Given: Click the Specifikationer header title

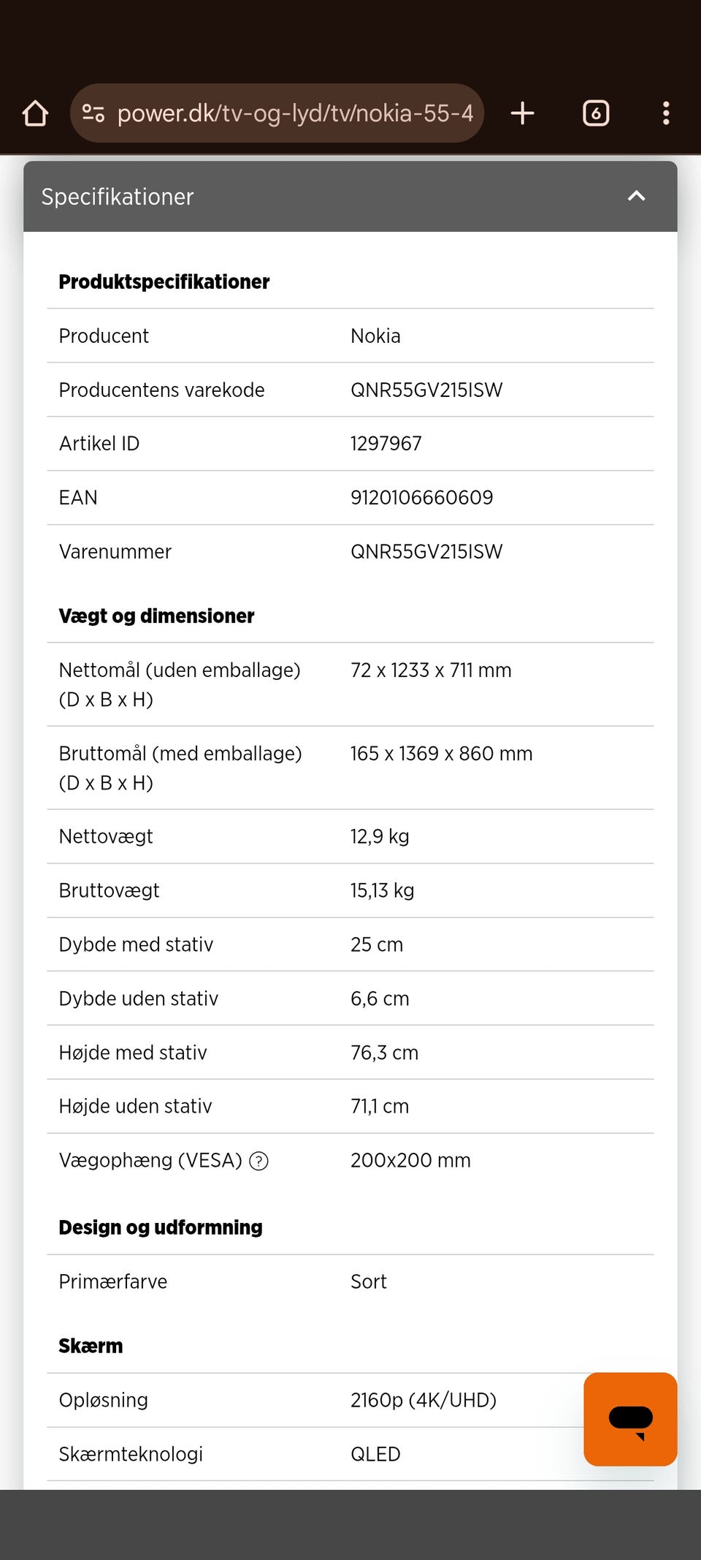Looking at the screenshot, I should click(x=118, y=197).
